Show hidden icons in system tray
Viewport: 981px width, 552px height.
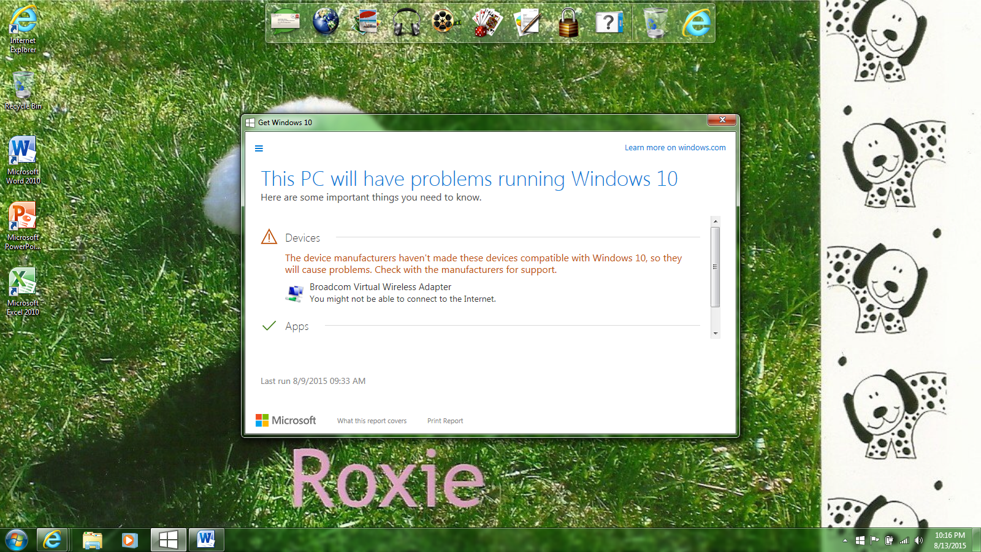845,540
